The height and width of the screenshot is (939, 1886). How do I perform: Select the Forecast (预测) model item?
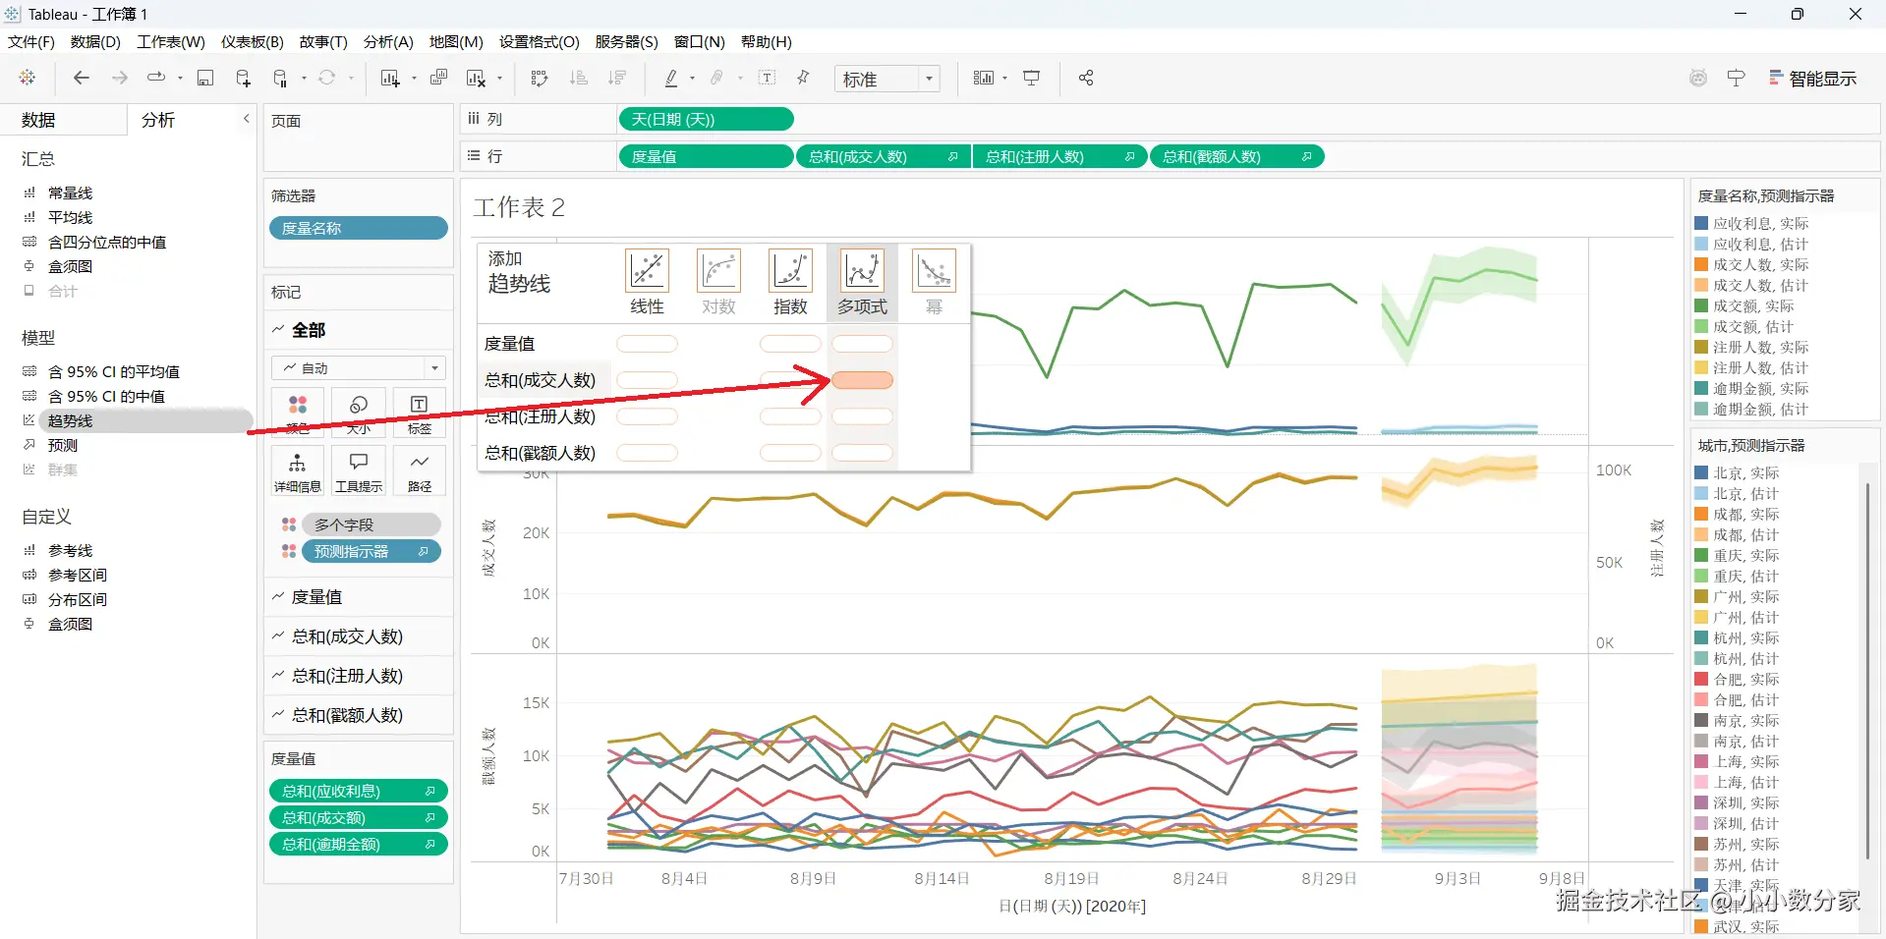click(63, 445)
